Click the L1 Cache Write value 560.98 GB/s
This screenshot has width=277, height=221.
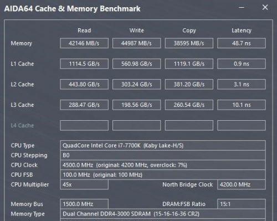pyautogui.click(x=137, y=64)
